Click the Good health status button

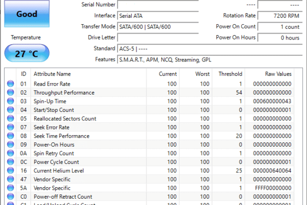(x=27, y=14)
